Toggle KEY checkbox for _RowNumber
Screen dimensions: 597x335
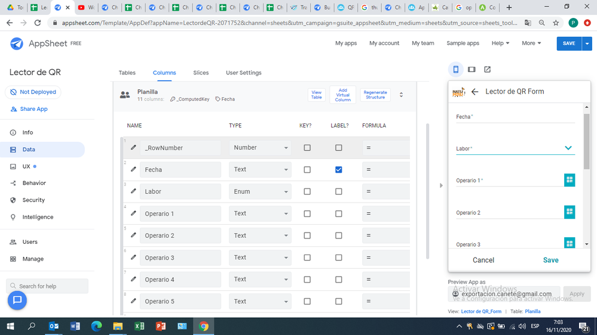point(307,148)
